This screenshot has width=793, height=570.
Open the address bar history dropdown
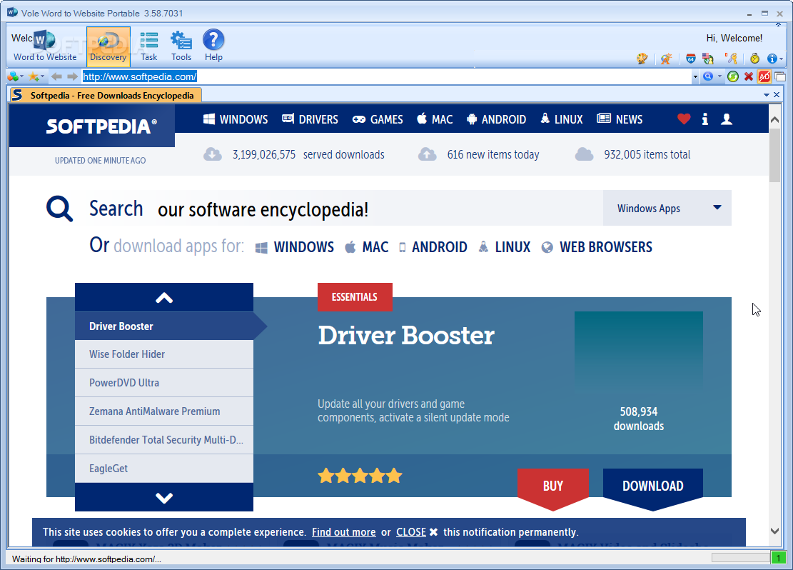click(x=695, y=77)
